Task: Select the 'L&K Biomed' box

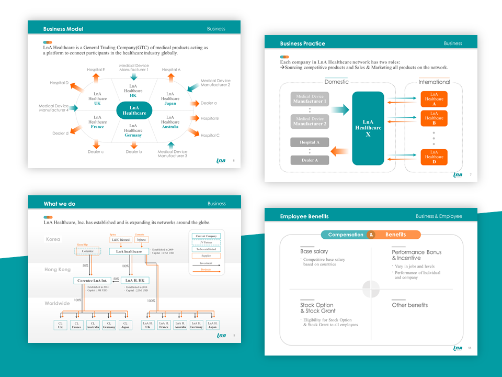Action: 121,240
